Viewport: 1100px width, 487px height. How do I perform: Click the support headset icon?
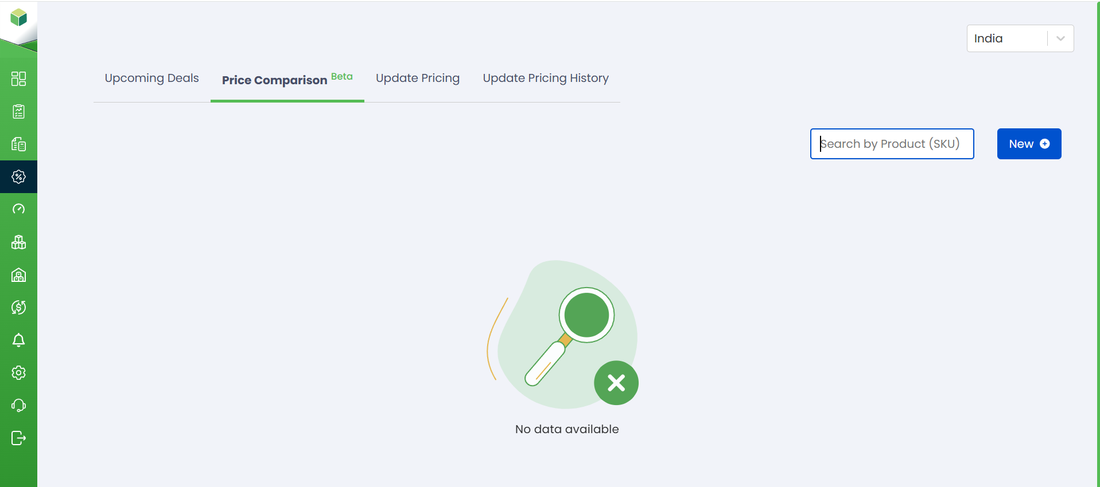[18, 406]
